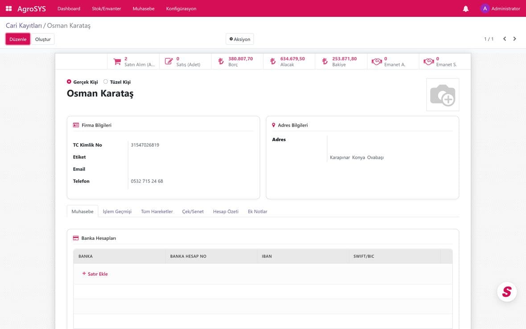Open the shopping cart purchases stat

117,62
